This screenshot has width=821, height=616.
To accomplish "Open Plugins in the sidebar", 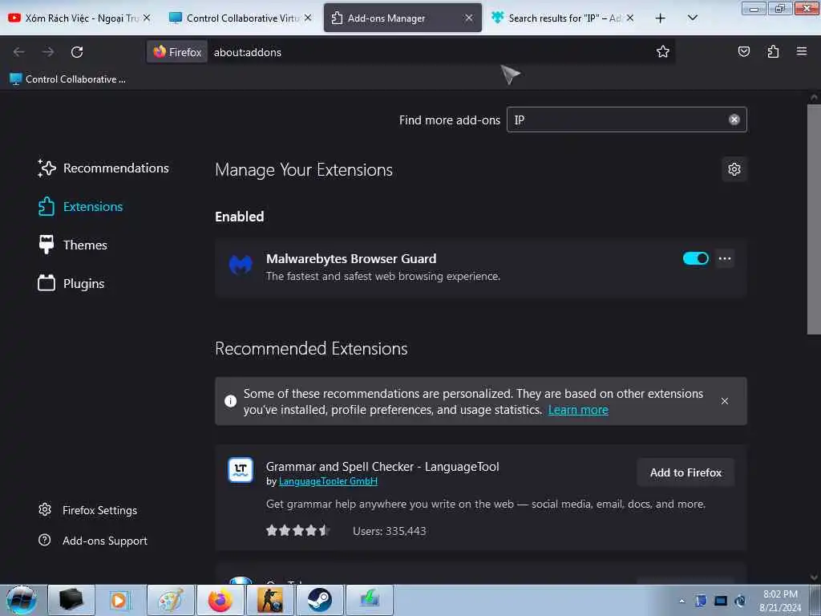I will [71, 283].
